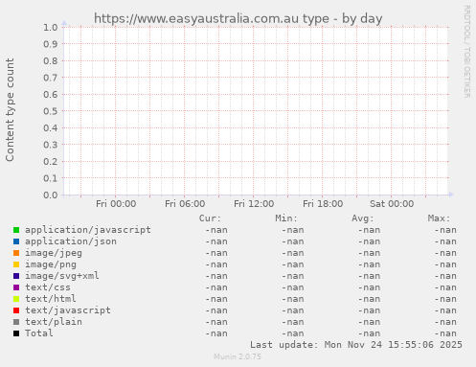The image size is (476, 367).
Task: Select the application/json legend label
Action: coord(71,241)
